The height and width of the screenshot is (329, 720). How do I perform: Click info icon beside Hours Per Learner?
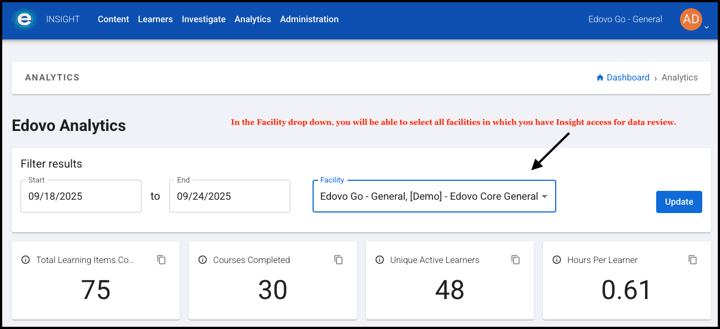point(557,260)
